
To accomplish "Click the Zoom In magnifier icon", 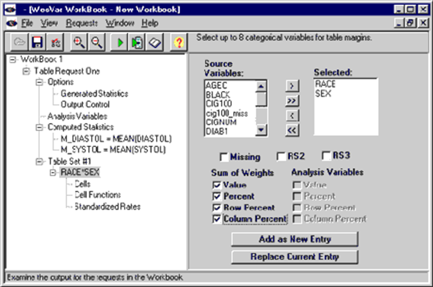I will coord(79,42).
